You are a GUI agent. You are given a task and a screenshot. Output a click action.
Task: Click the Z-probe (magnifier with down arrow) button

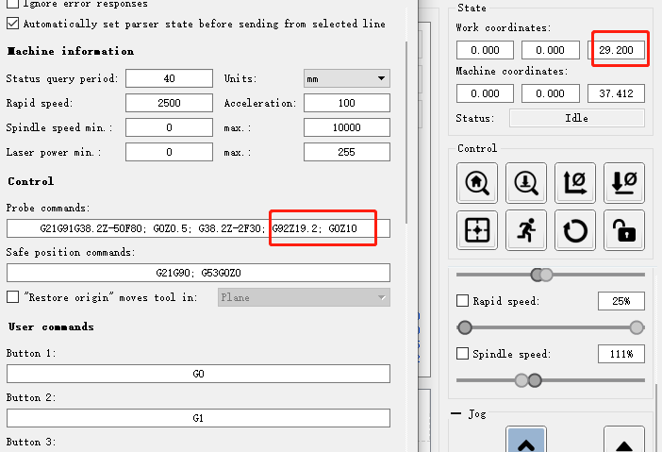[x=525, y=182]
